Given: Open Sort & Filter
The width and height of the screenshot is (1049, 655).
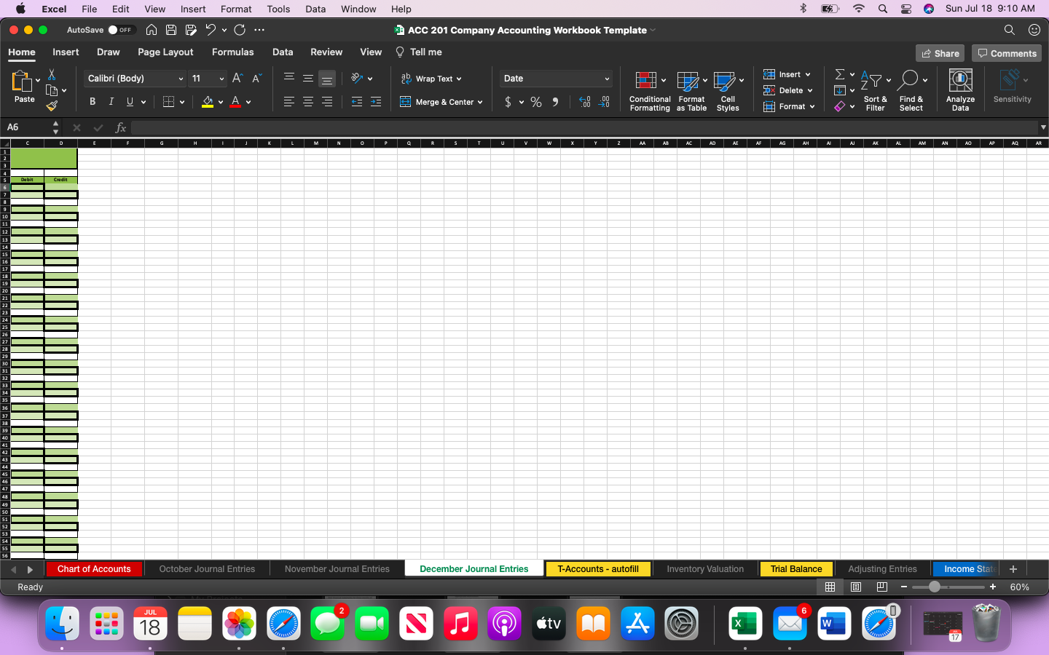Looking at the screenshot, I should [x=875, y=90].
